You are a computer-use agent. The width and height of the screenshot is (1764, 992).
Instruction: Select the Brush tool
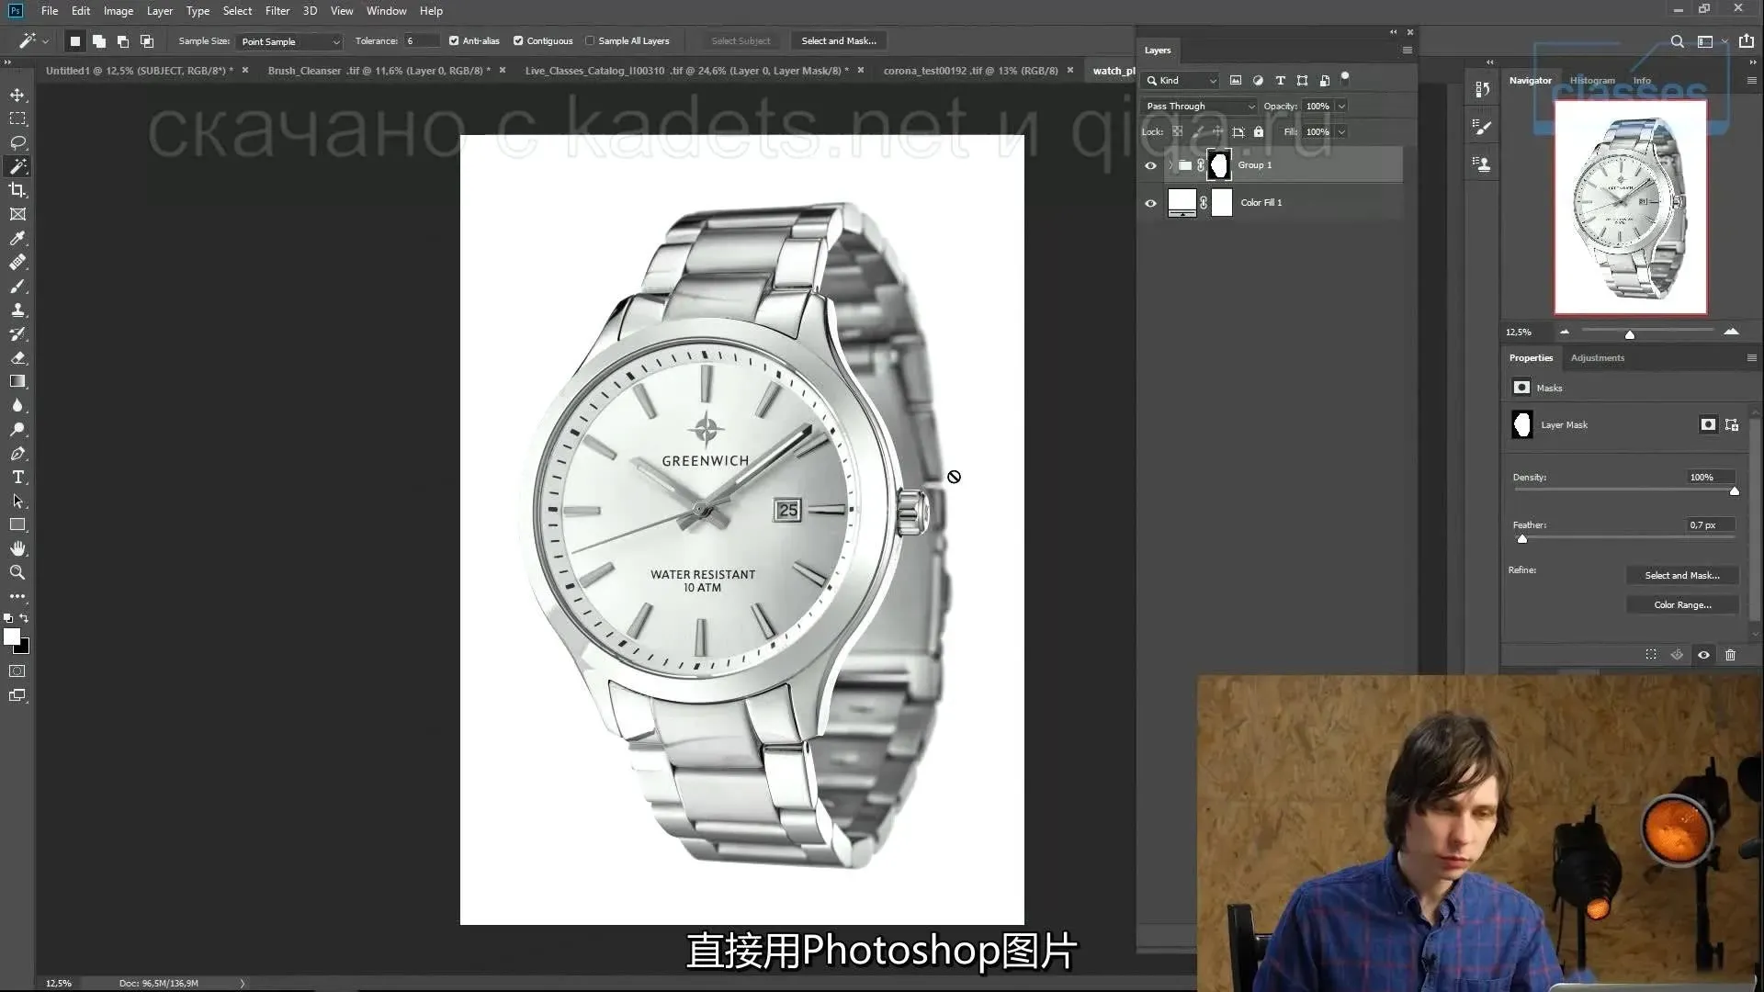pos(17,286)
